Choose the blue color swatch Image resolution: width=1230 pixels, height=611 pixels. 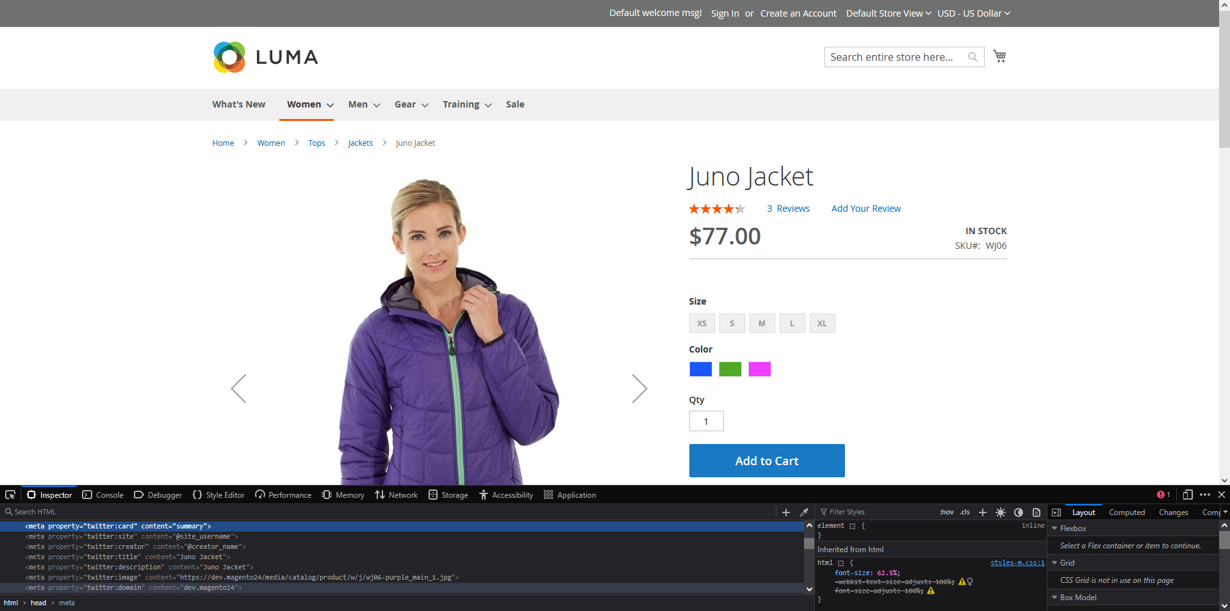[x=700, y=369]
